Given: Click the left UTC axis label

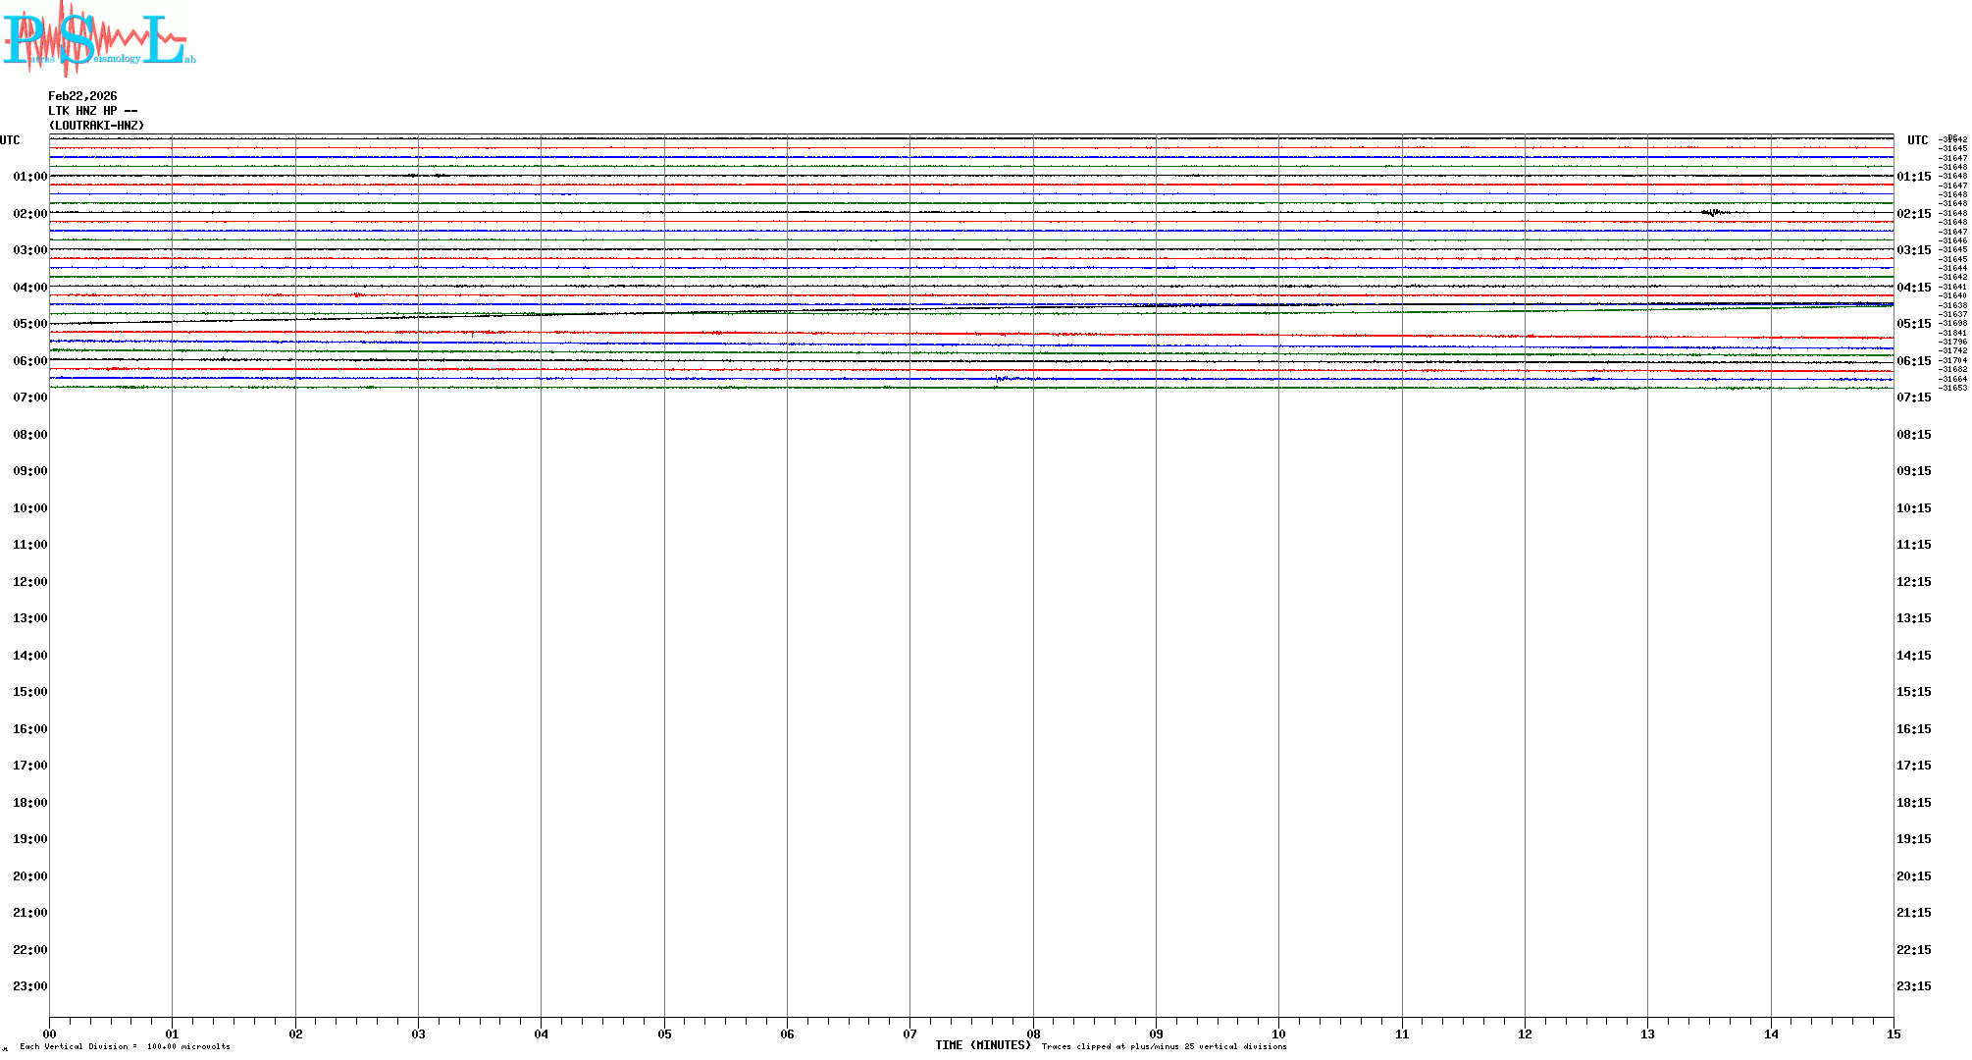Looking at the screenshot, I should point(10,140).
